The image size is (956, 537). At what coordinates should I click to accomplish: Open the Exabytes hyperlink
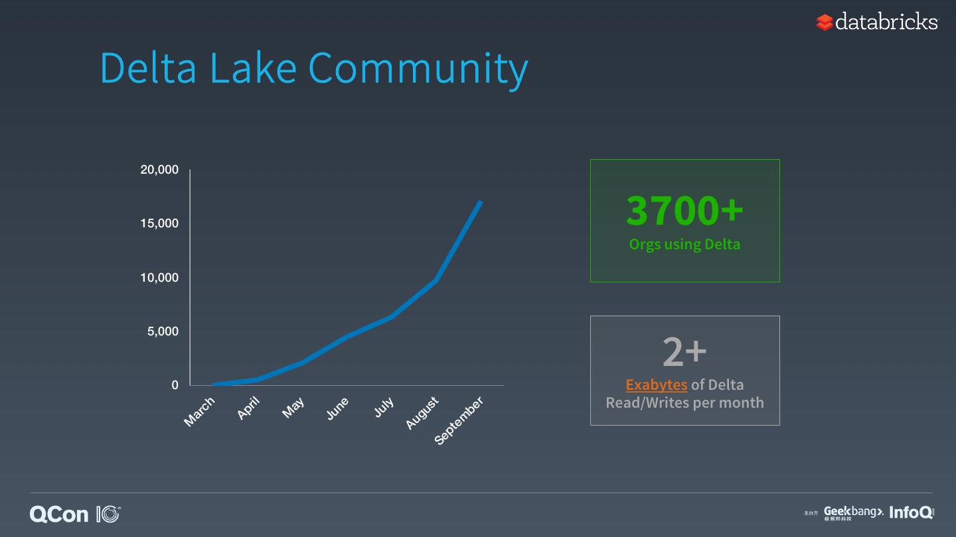coord(657,385)
